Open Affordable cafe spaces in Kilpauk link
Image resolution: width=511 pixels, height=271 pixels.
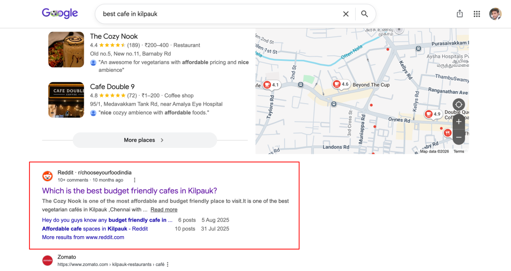95,229
